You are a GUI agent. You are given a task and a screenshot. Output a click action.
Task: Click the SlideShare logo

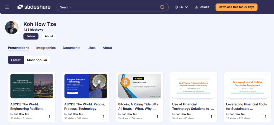tap(35, 7)
